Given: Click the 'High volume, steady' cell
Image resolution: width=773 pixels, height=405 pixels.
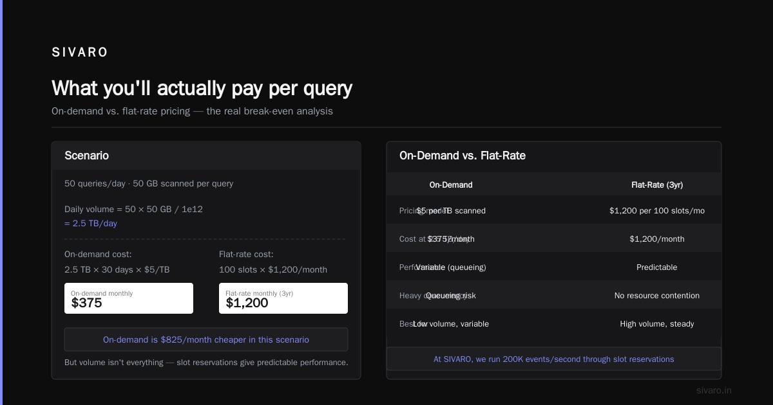Looking at the screenshot, I should tap(657, 323).
